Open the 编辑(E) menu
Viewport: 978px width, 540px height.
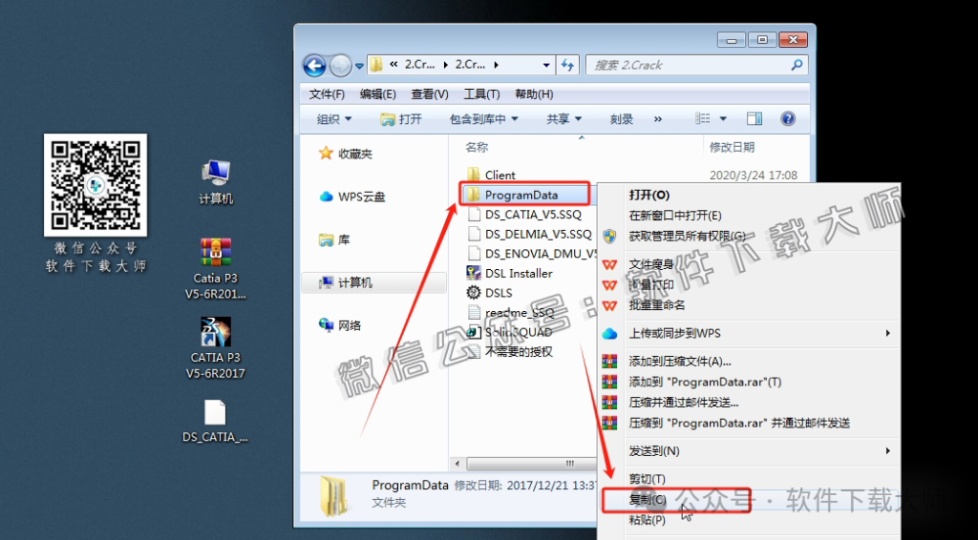[378, 94]
